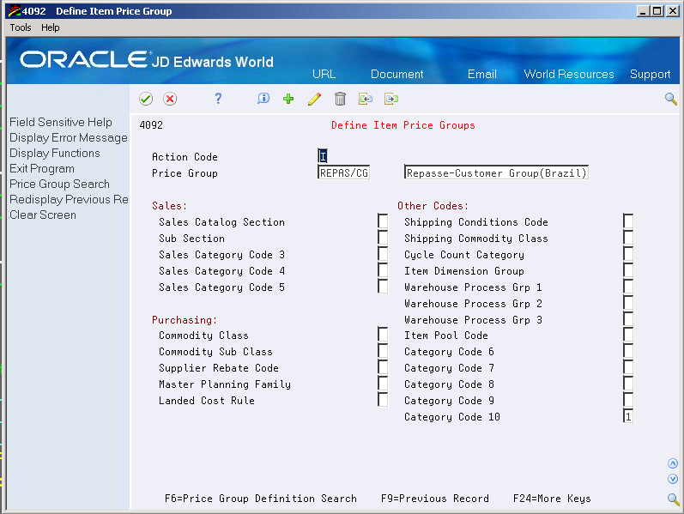The image size is (684, 514).
Task: Click the Sales Category Code 4 box
Action: click(x=383, y=270)
